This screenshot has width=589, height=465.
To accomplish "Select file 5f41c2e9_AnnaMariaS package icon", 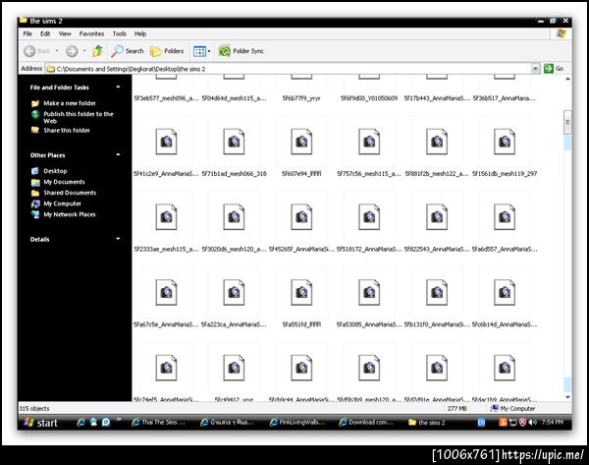I will (167, 142).
